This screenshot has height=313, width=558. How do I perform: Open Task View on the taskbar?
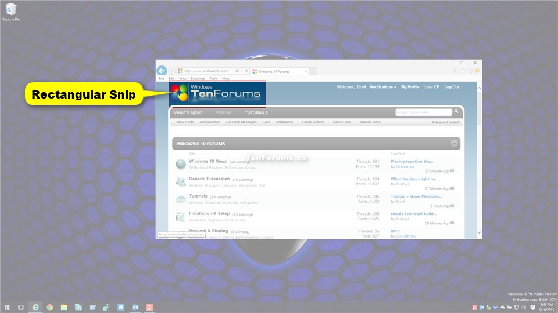21,307
